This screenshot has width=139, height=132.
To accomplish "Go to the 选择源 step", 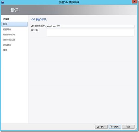I will [x=6, y=19].
